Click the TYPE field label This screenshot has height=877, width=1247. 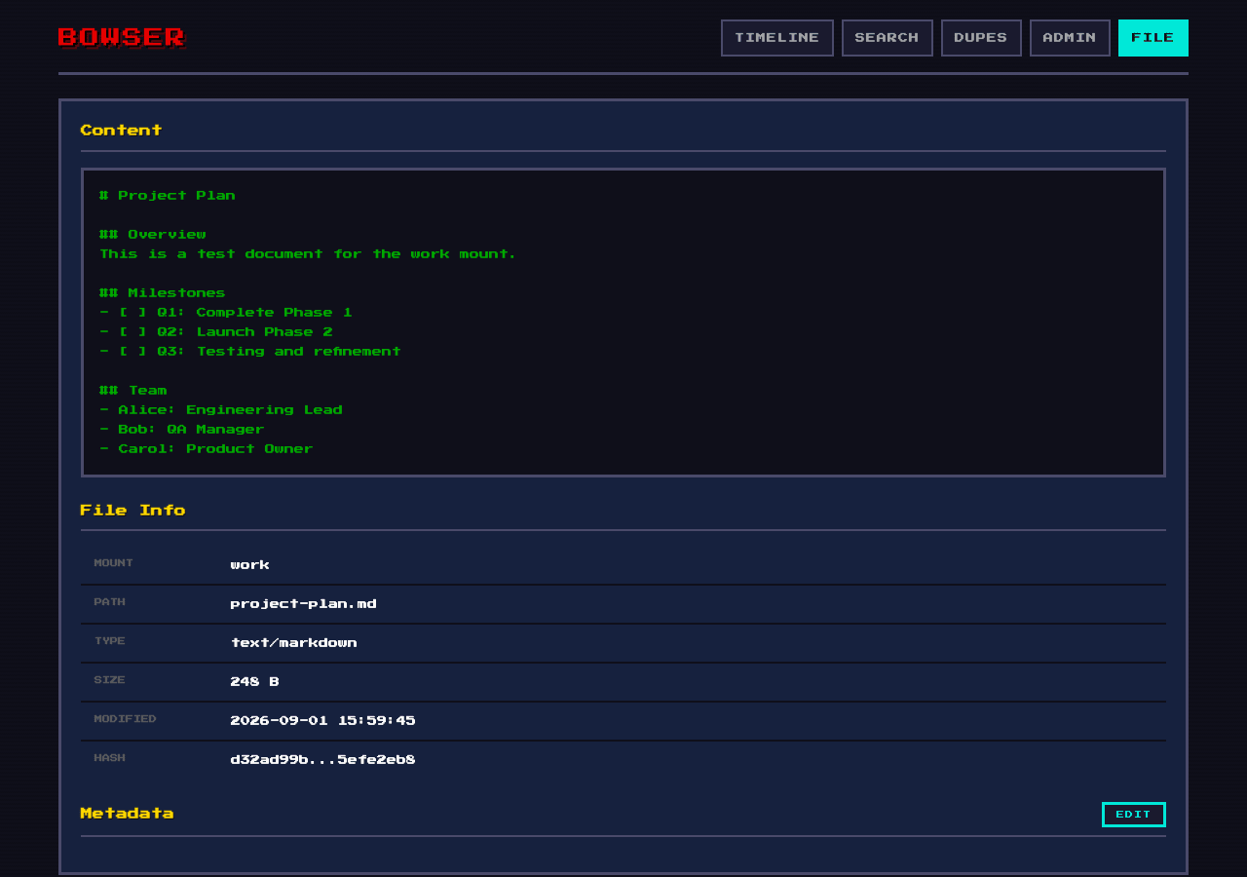[x=110, y=641]
